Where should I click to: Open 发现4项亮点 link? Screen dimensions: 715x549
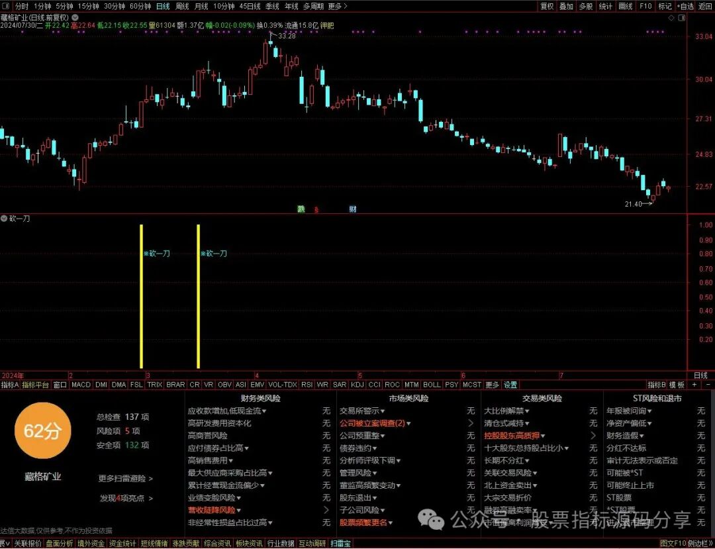click(126, 499)
